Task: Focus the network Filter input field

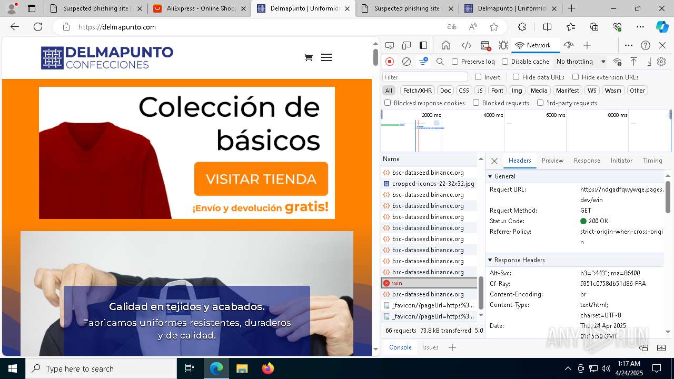Action: 425,77
